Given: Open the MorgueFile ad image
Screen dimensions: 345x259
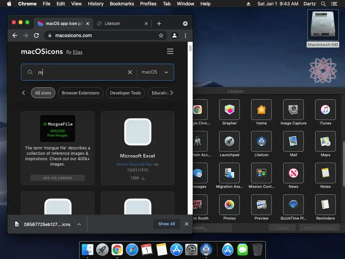Looking at the screenshot, I should 57,128.
